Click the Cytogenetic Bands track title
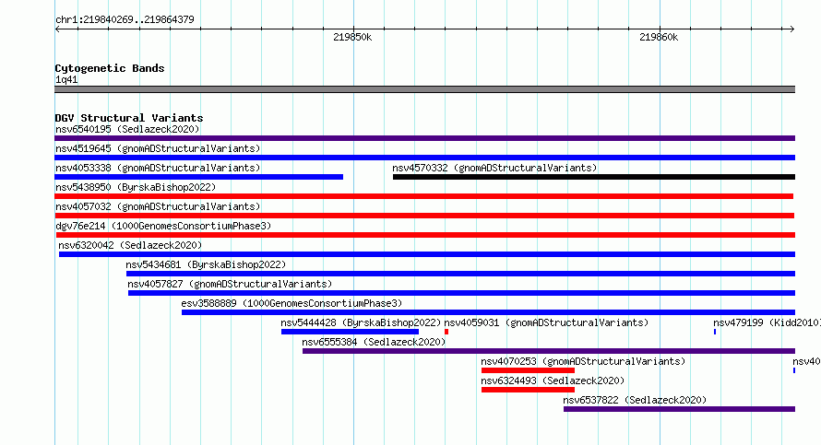Screen dimensions: 821x445 pyautogui.click(x=110, y=68)
